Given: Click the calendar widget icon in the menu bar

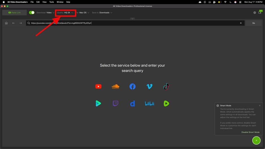Looking at the screenshot, I should tap(210, 2).
